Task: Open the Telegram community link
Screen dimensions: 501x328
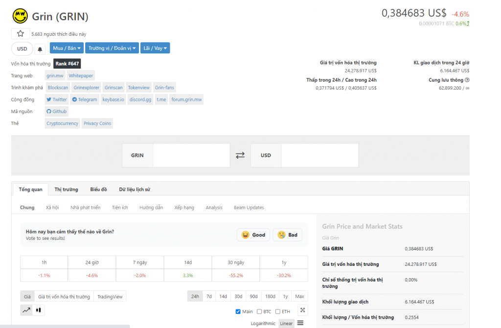Action: coord(85,99)
